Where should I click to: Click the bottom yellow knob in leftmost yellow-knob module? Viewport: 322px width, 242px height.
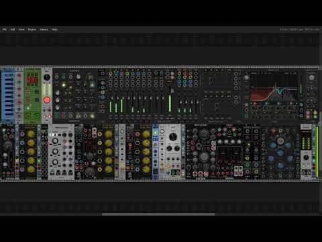[31, 169]
